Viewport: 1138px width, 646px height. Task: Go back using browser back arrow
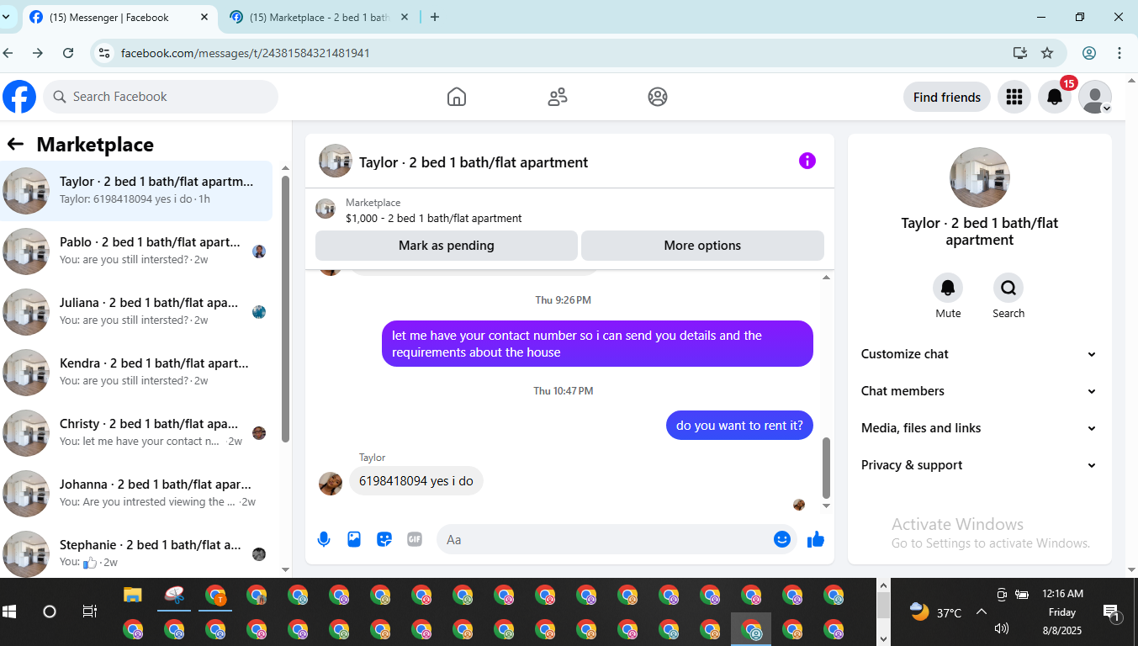pyautogui.click(x=8, y=53)
